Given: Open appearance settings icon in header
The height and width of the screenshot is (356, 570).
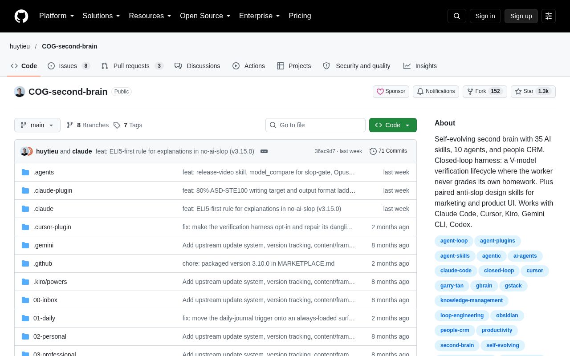Looking at the screenshot, I should pos(549,16).
